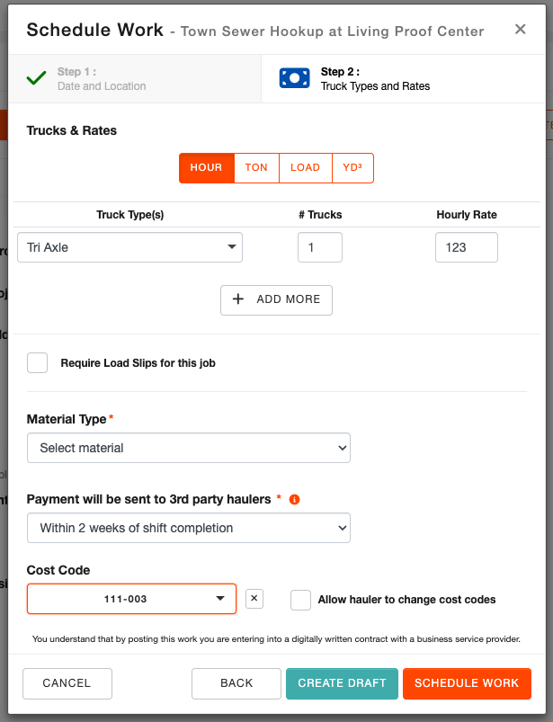This screenshot has width=553, height=722.
Task: Close the Schedule Work dialog
Action: (x=520, y=30)
